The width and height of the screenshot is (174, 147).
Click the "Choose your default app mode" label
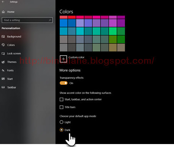(x=78, y=116)
